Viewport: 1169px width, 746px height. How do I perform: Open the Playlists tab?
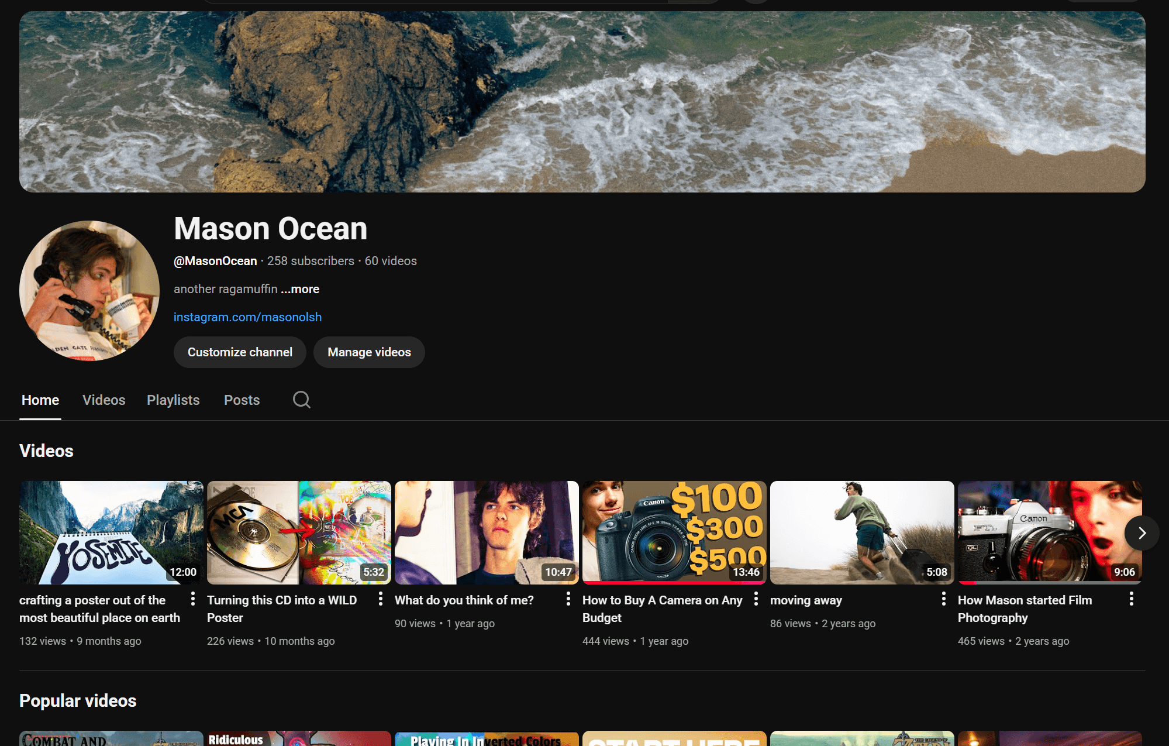point(173,400)
